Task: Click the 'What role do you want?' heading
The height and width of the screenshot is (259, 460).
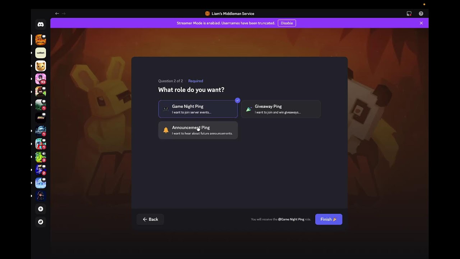Action: [191, 90]
